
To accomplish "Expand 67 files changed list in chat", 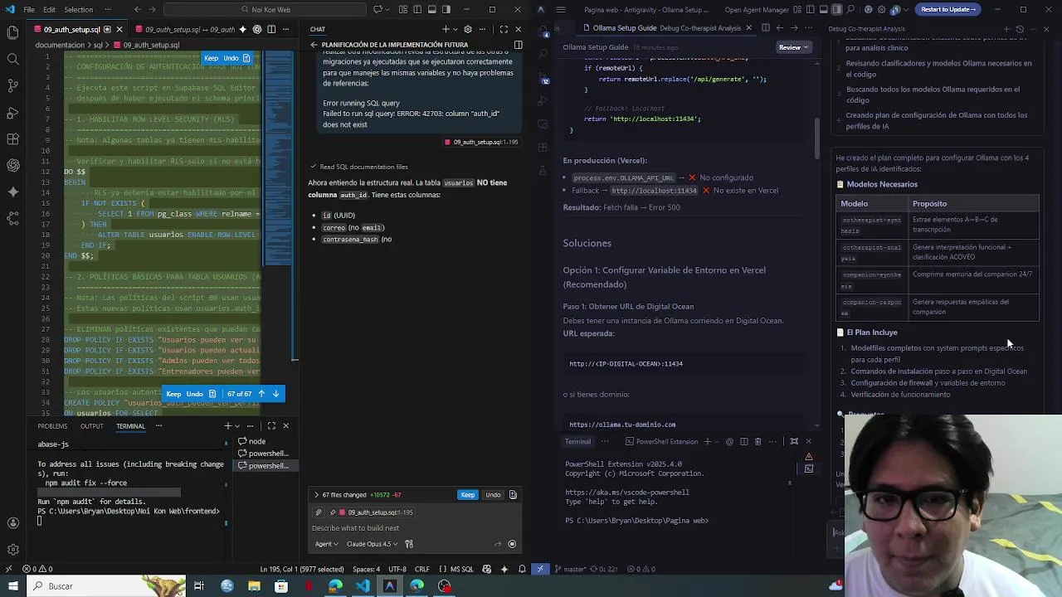I will [x=316, y=495].
